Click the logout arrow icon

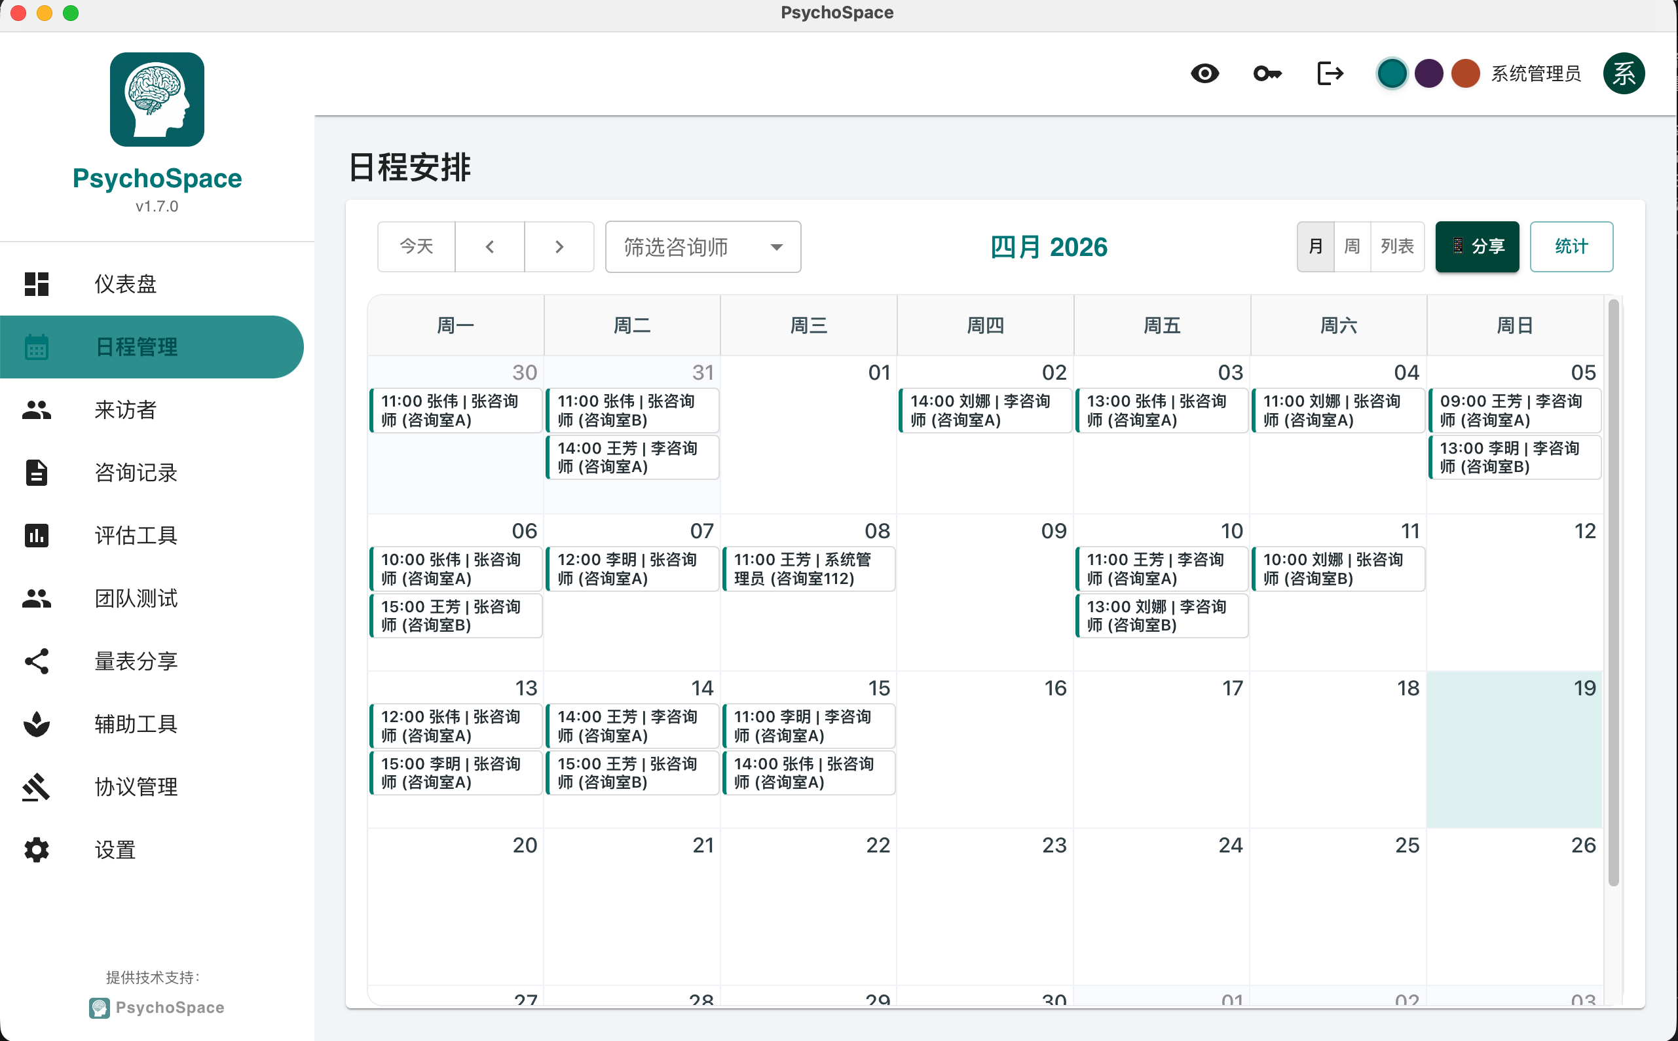click(1330, 74)
